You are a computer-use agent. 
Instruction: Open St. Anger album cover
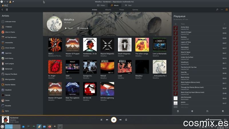55,67
